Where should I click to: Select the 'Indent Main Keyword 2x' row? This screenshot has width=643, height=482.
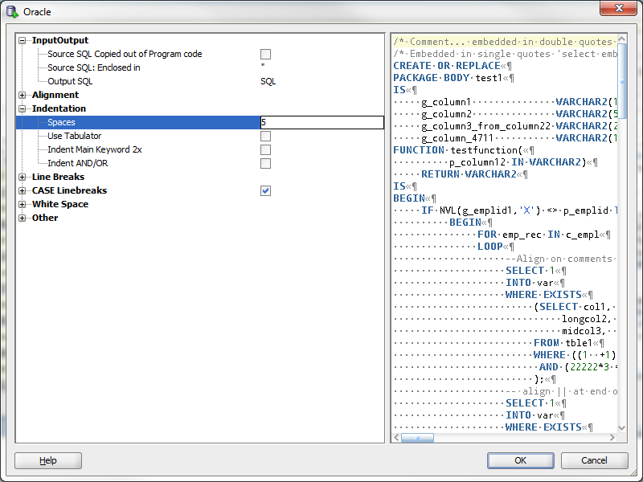(x=93, y=149)
